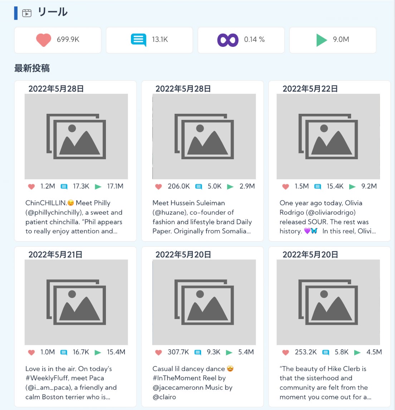Click the 0.14 % engagement rate value

(254, 40)
